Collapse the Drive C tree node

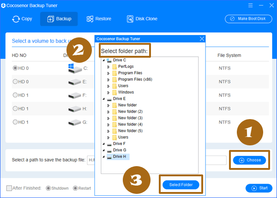click(x=104, y=60)
